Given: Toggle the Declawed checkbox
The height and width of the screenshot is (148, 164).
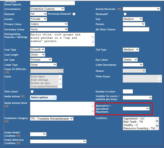Looking at the screenshot, I should point(125,14).
